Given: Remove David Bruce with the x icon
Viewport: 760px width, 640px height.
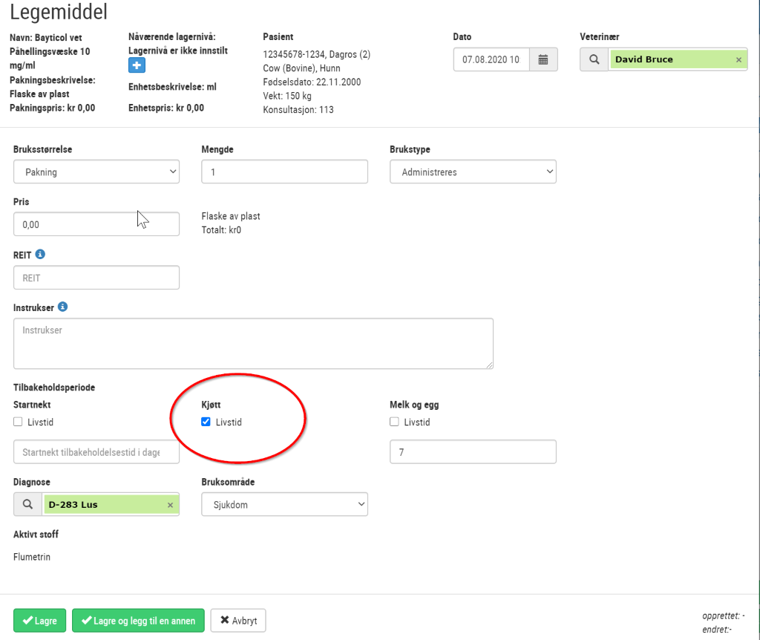Looking at the screenshot, I should coord(738,59).
